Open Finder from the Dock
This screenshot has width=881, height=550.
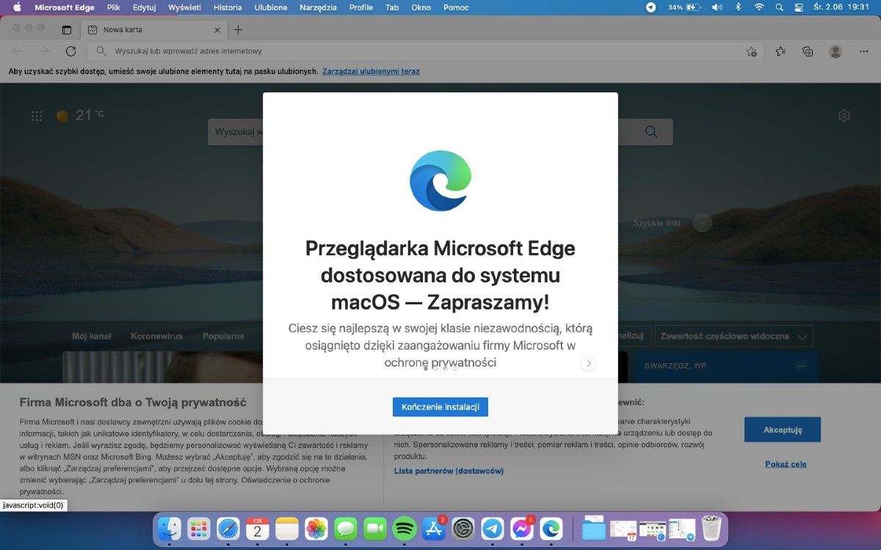[x=170, y=529]
